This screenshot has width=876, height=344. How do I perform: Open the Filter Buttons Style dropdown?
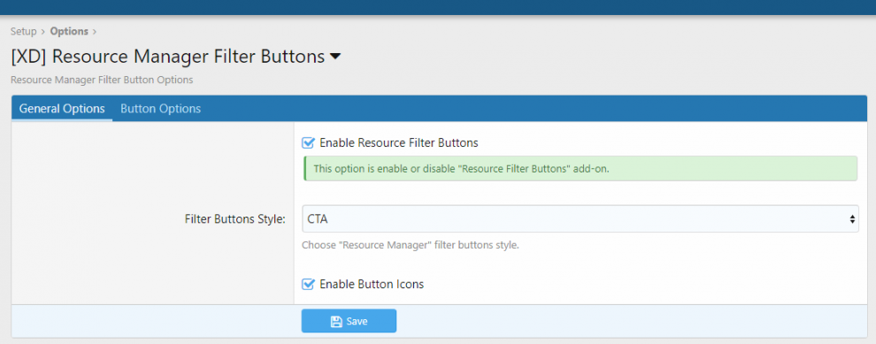pyautogui.click(x=580, y=219)
